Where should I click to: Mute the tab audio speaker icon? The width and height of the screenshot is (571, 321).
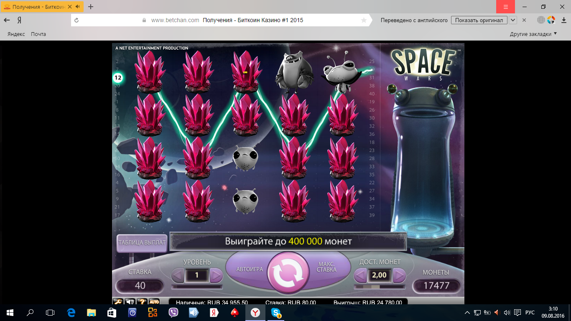click(78, 7)
